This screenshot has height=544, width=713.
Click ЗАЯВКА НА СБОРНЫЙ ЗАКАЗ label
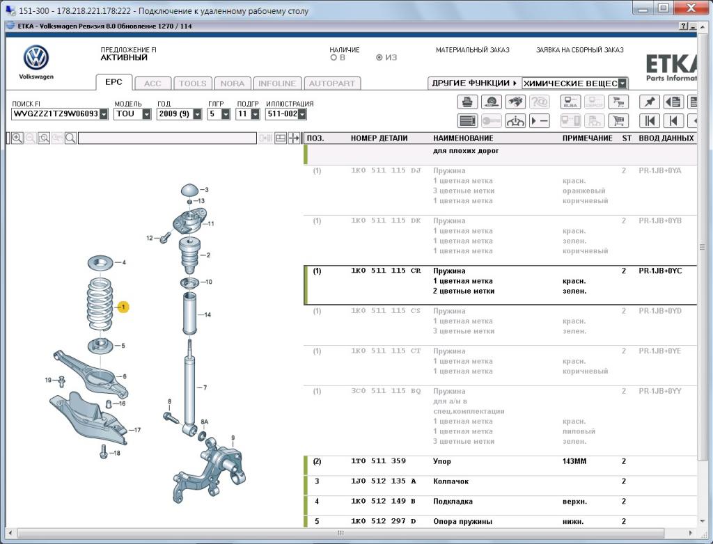(x=580, y=50)
